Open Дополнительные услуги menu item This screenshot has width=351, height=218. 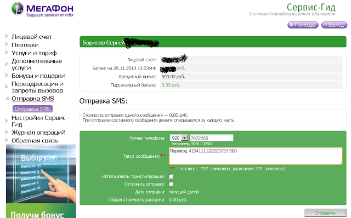click(x=37, y=65)
